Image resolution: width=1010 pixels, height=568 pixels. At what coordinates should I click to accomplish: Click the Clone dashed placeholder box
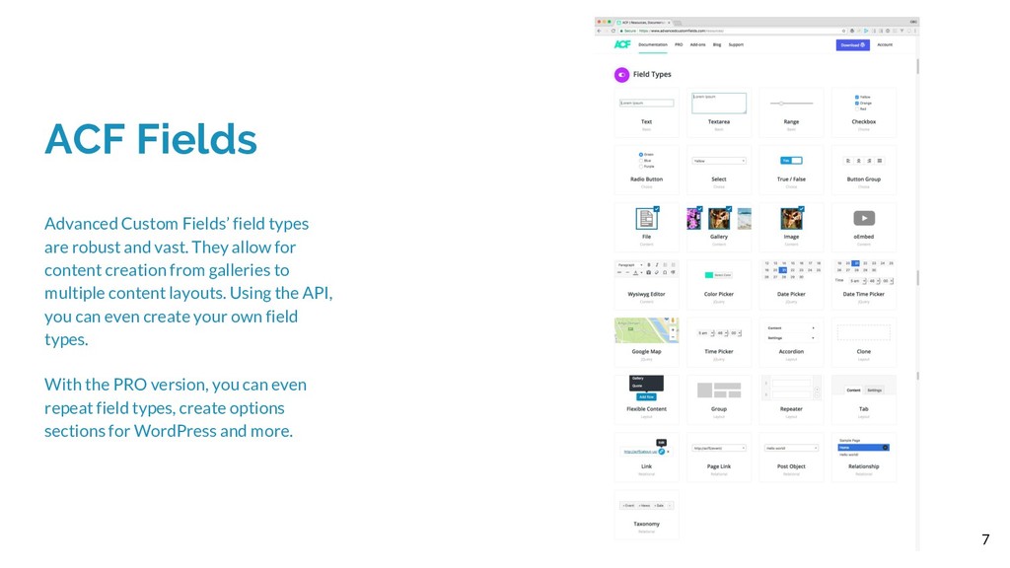pos(864,333)
